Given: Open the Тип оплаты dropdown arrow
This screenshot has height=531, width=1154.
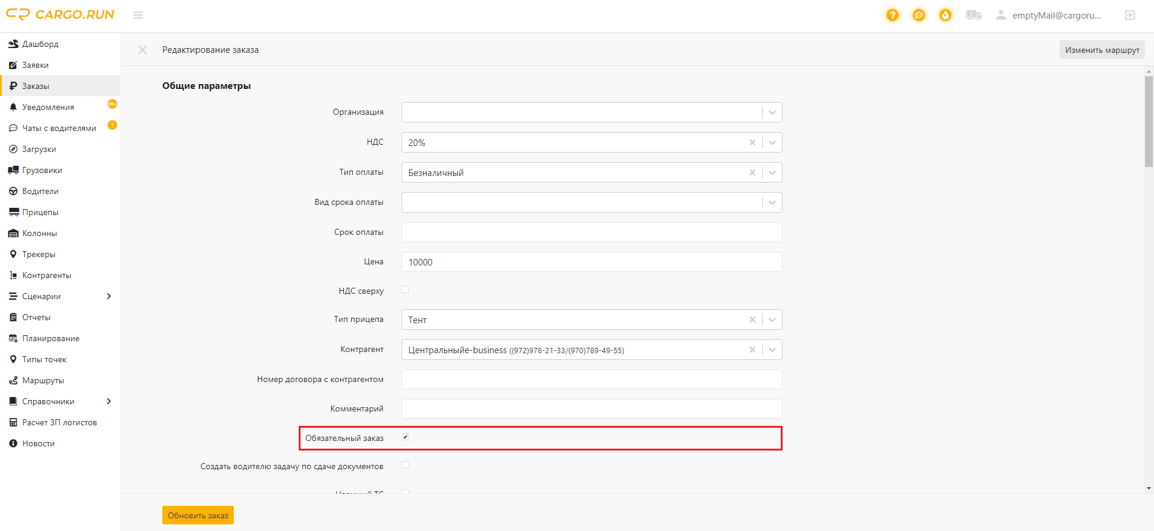Looking at the screenshot, I should [x=772, y=172].
